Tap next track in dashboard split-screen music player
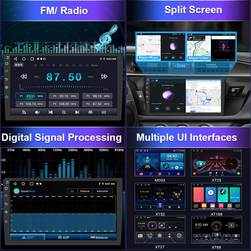 coord(178,108)
